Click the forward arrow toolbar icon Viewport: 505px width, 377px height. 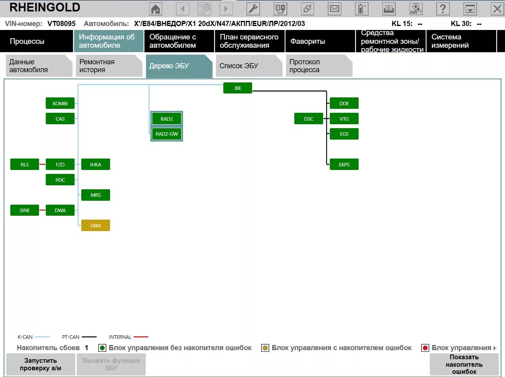pyautogui.click(x=226, y=9)
